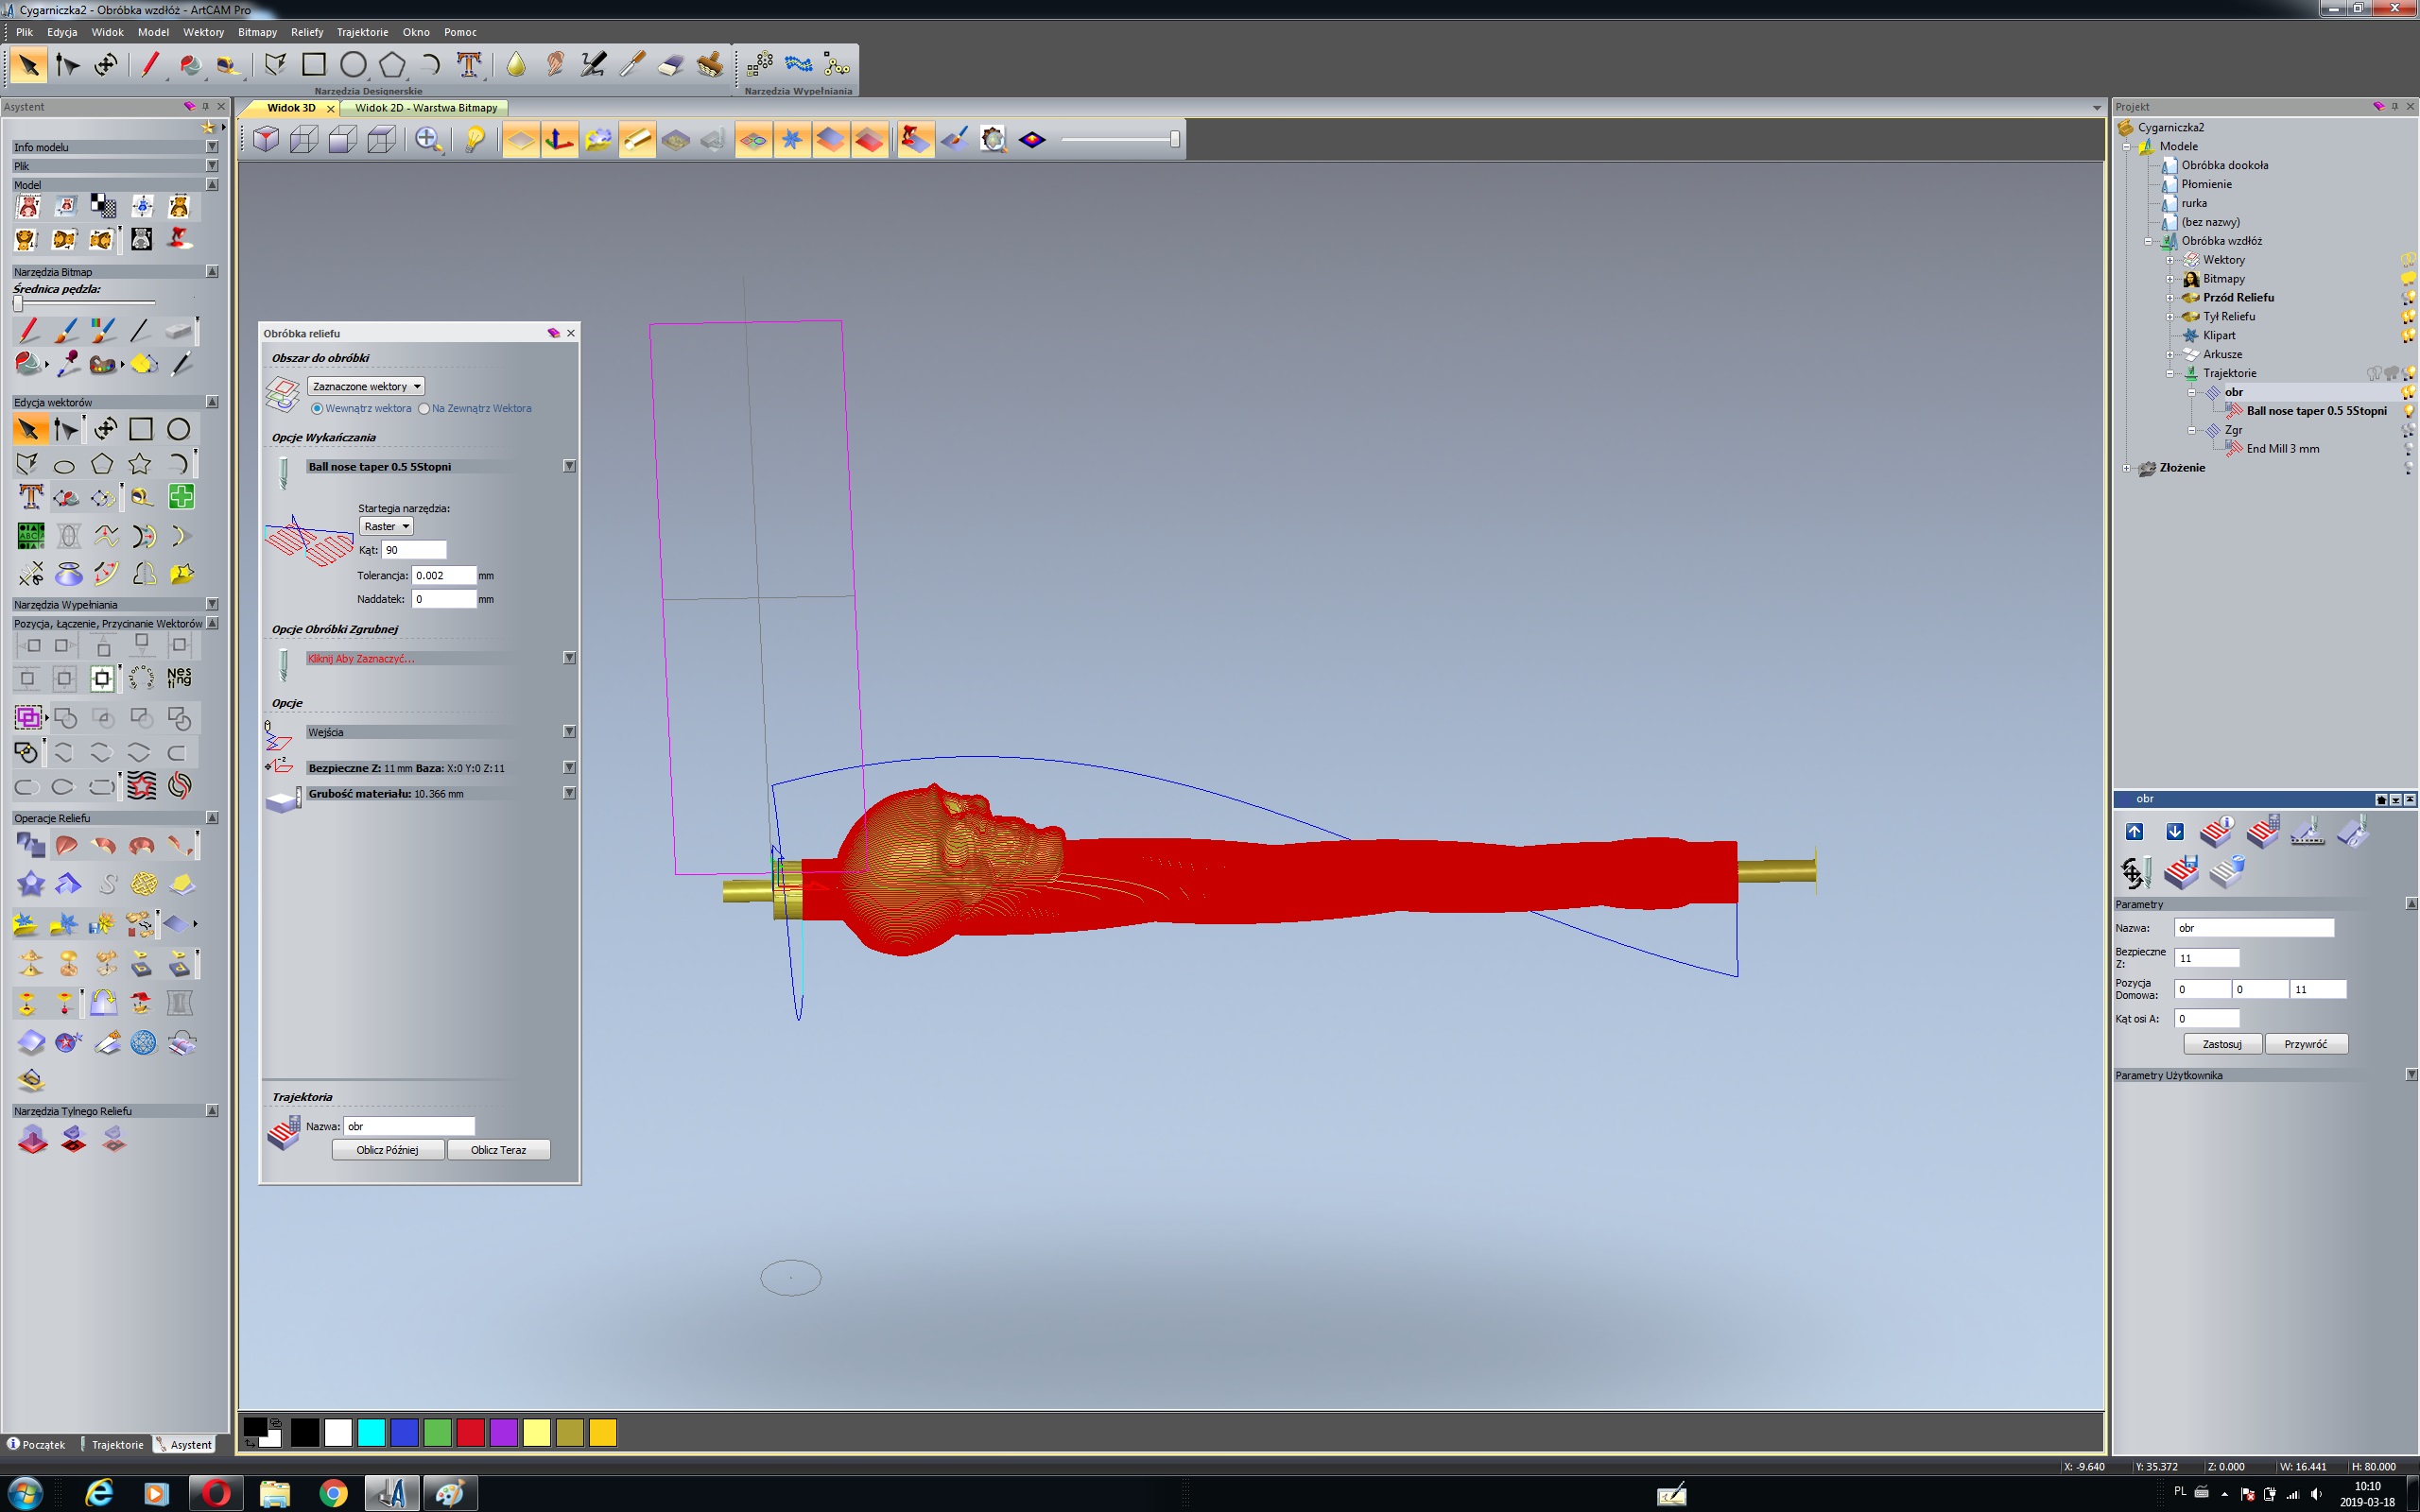
Task: Toggle visibility bulb for Przód Reliefu
Action: pyautogui.click(x=2408, y=298)
